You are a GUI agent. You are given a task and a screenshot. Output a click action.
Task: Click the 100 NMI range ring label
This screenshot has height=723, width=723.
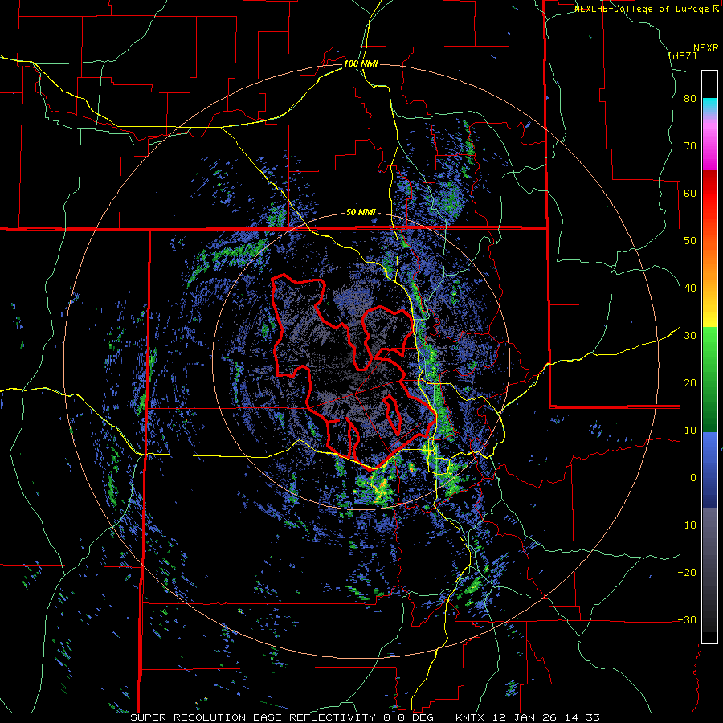pos(361,63)
